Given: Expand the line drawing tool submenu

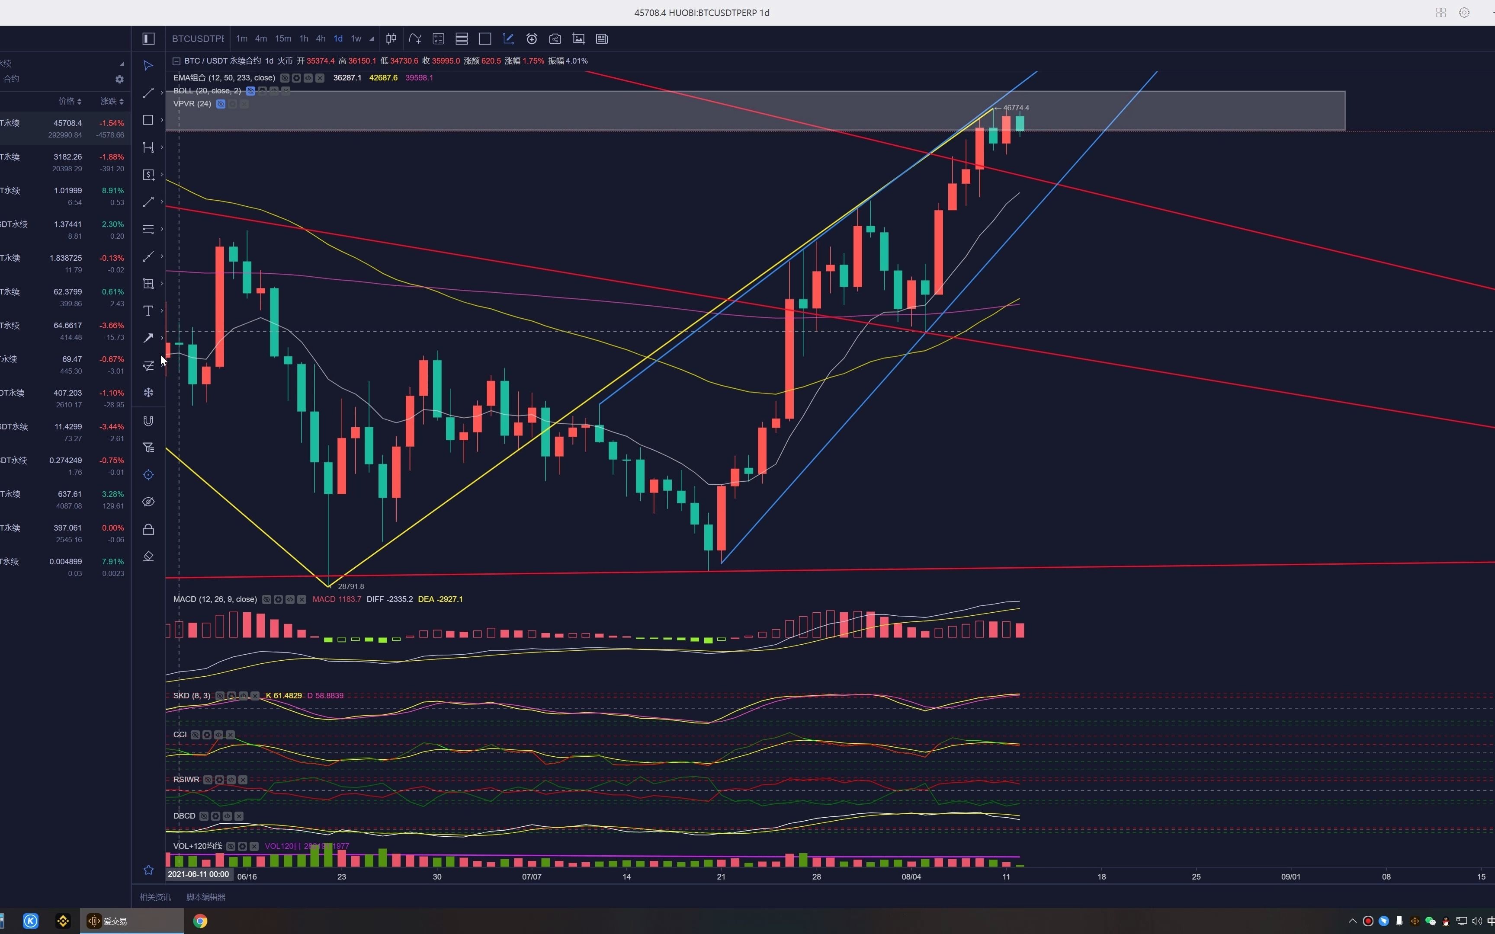Looking at the screenshot, I should (x=162, y=93).
